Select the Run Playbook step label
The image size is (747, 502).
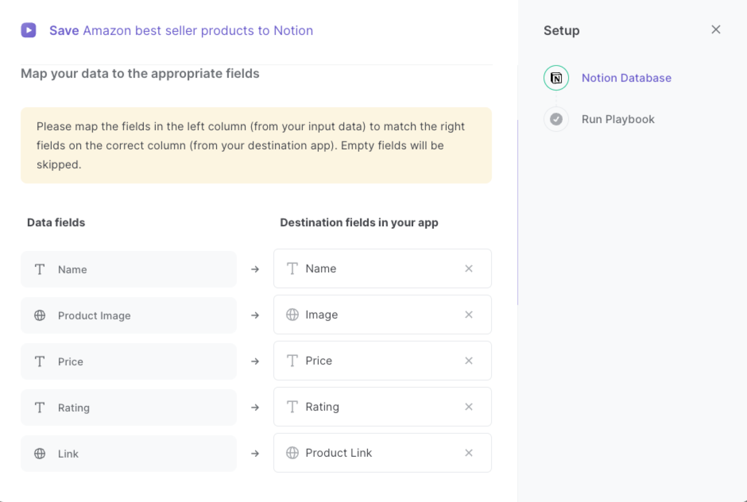click(618, 119)
